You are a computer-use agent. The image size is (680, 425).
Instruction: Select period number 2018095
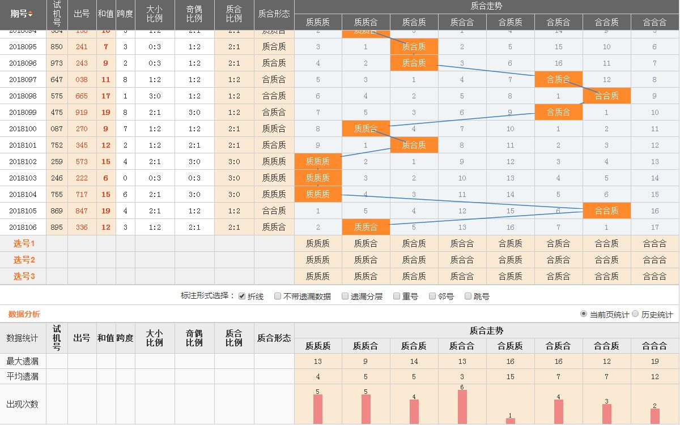click(x=23, y=47)
